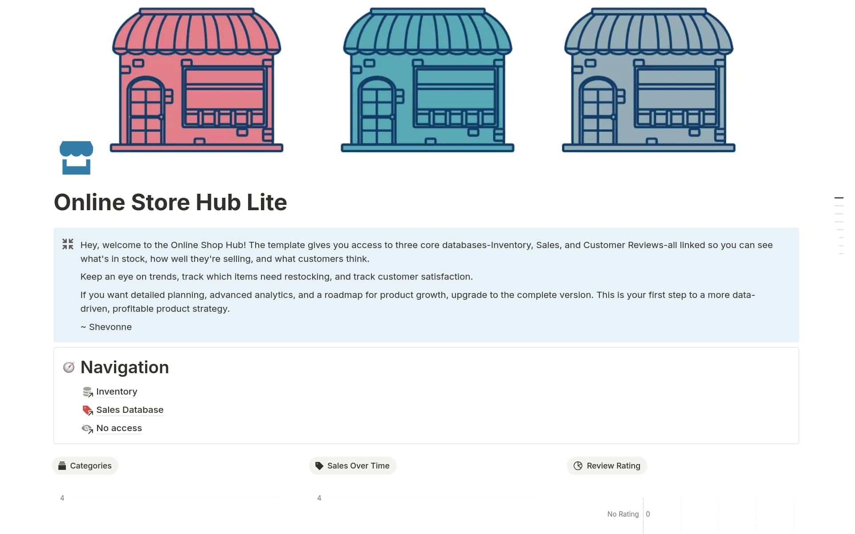
Task: Select the Categories chart header button
Action: [x=85, y=465]
